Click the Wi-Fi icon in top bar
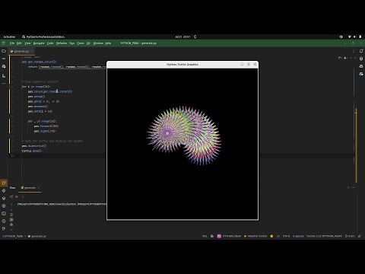Image resolution: width=365 pixels, height=274 pixels. tap(350, 37)
